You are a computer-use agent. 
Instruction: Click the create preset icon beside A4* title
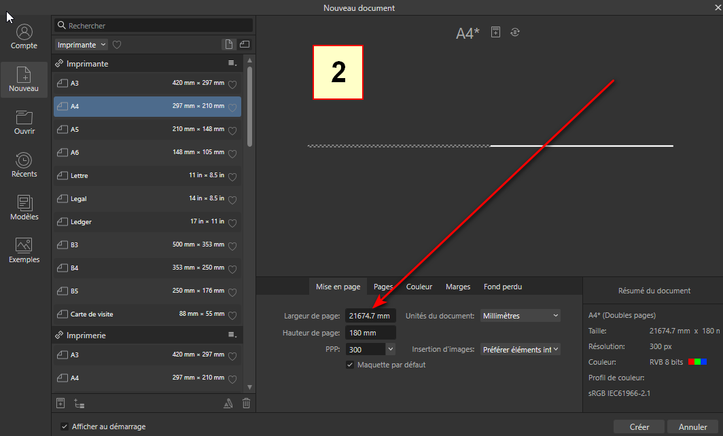[x=495, y=32]
